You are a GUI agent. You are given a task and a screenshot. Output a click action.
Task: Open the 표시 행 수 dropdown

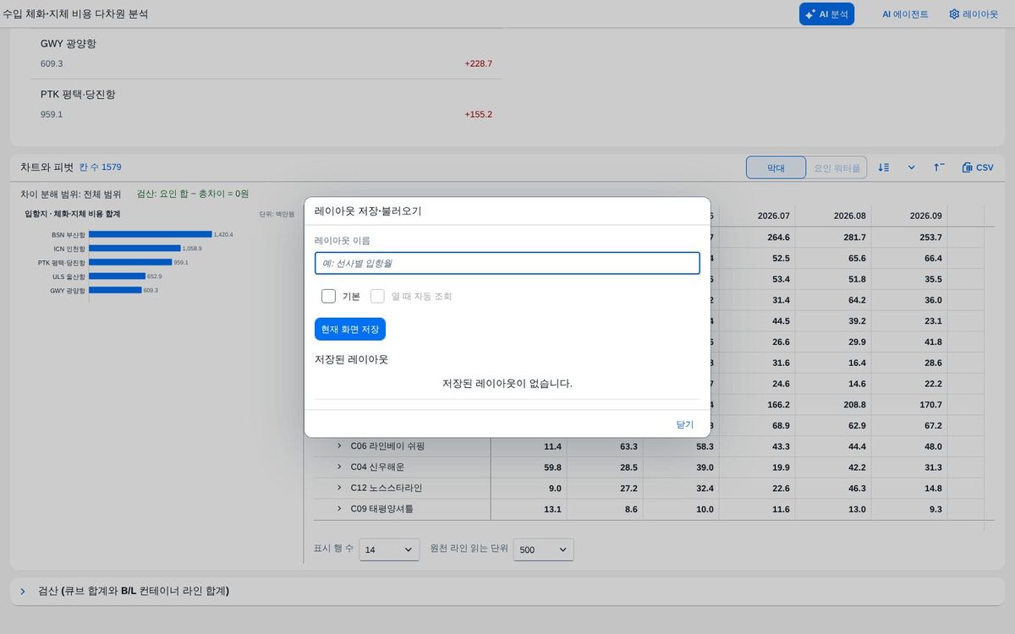click(389, 549)
